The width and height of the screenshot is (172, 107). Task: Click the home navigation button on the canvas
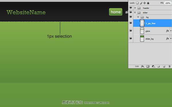pyautogui.click(x=116, y=12)
